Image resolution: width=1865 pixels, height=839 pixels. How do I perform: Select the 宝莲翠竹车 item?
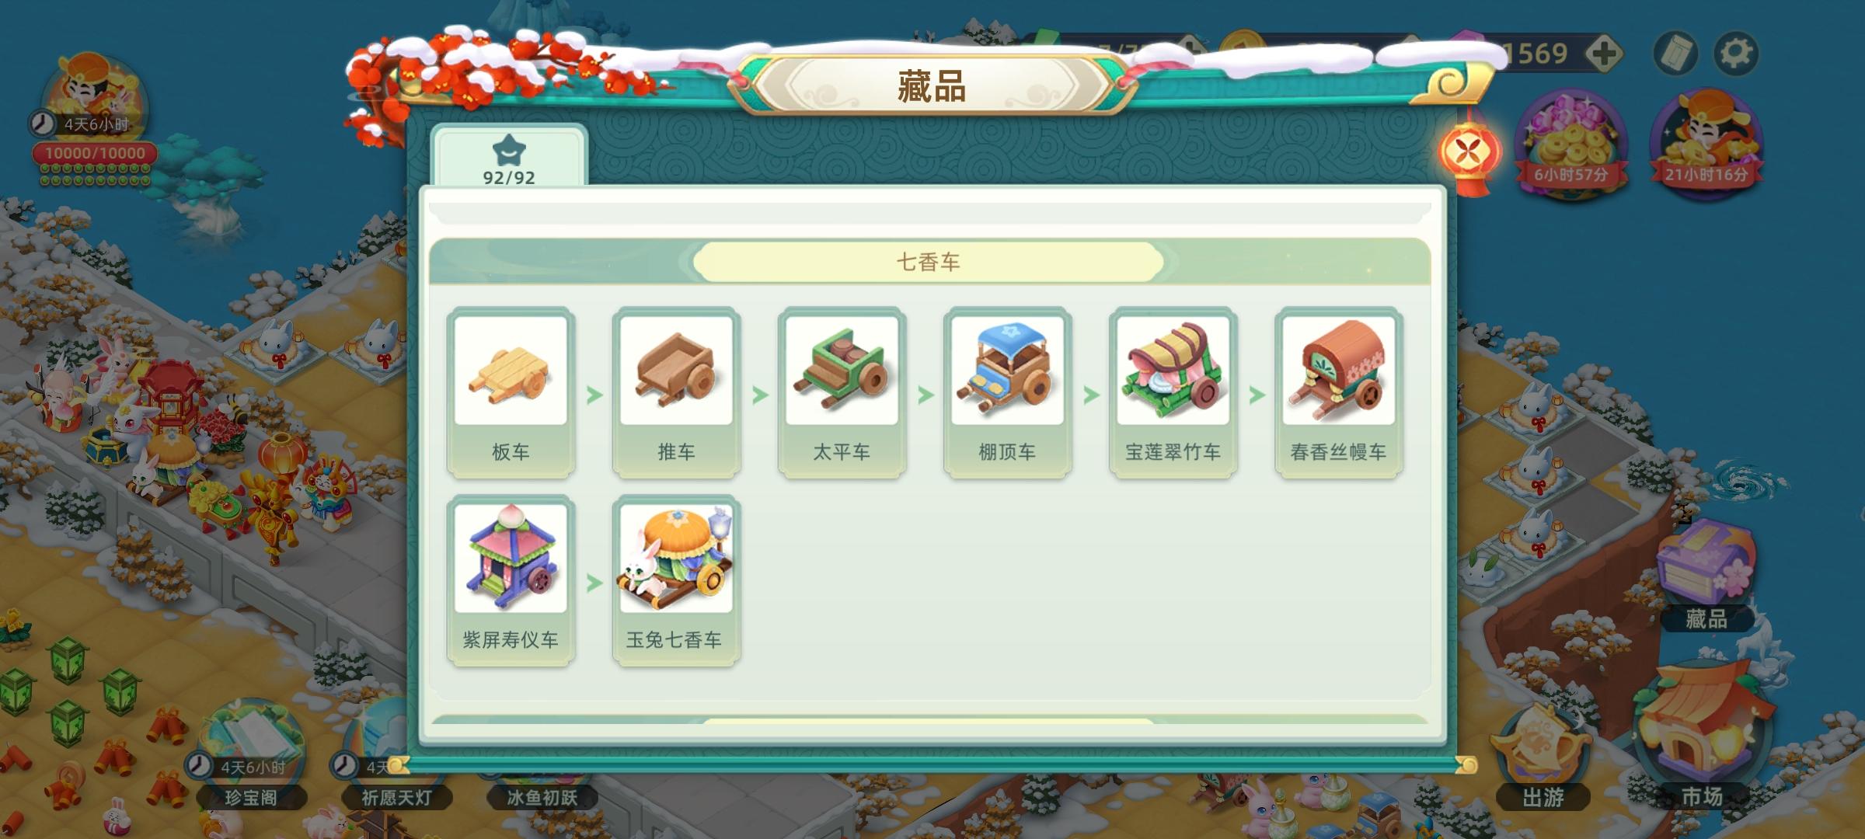tap(1173, 392)
